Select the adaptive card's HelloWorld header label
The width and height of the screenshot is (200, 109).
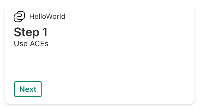[x=47, y=17]
